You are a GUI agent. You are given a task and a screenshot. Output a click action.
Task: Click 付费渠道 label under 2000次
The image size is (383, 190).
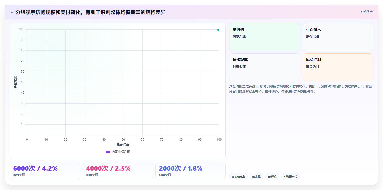point(165,175)
